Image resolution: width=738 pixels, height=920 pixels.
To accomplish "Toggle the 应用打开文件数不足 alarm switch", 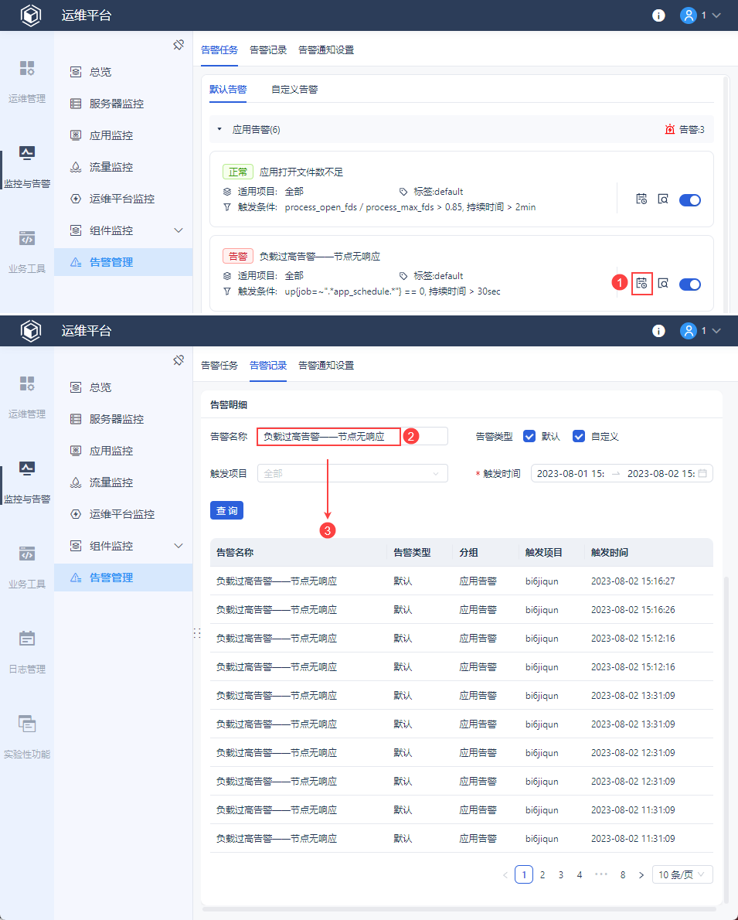I will point(690,200).
